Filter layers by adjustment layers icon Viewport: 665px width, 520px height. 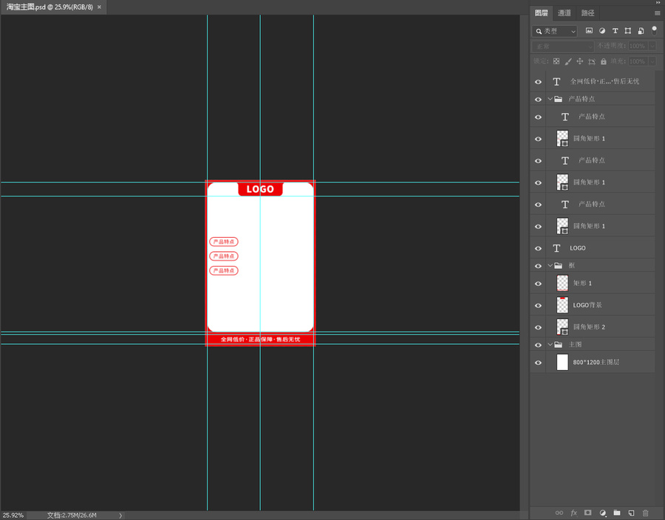coord(602,30)
